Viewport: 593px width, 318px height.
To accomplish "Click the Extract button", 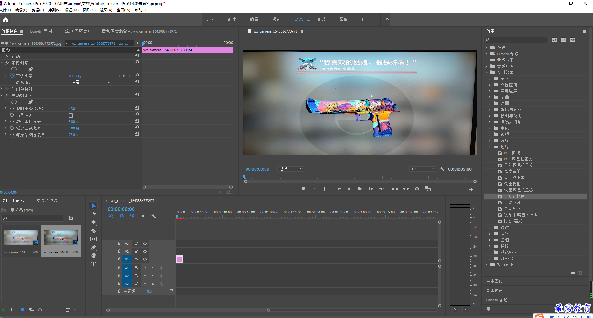I will coord(406,189).
